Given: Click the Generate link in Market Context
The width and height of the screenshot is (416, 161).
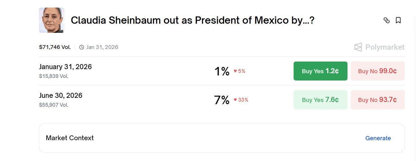Looking at the screenshot, I should click(378, 138).
